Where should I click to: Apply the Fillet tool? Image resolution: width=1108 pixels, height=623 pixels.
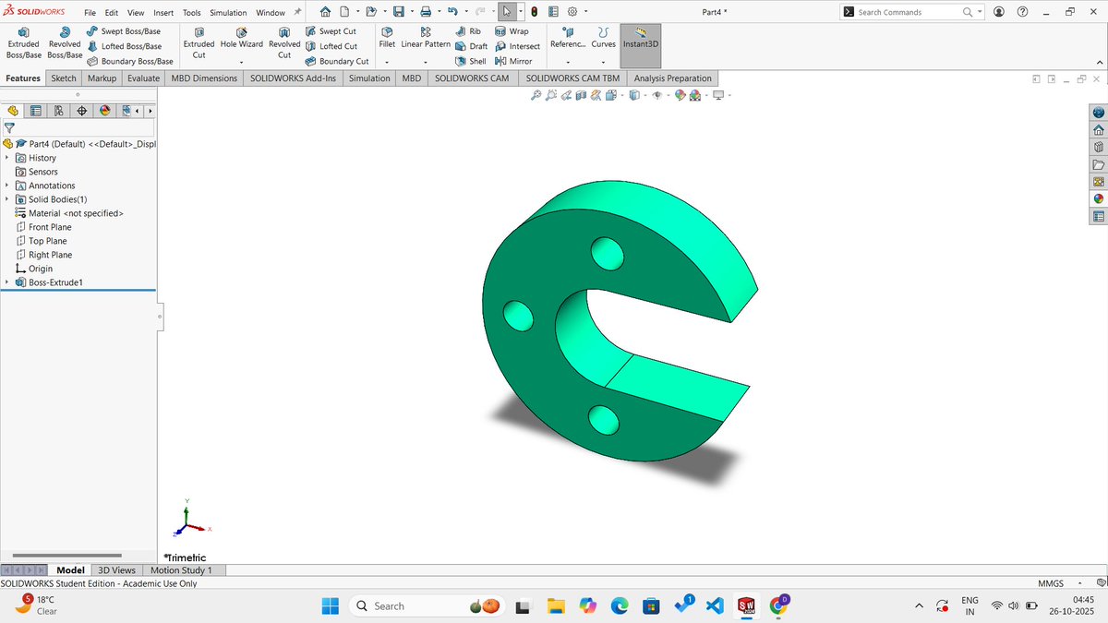coord(387,38)
